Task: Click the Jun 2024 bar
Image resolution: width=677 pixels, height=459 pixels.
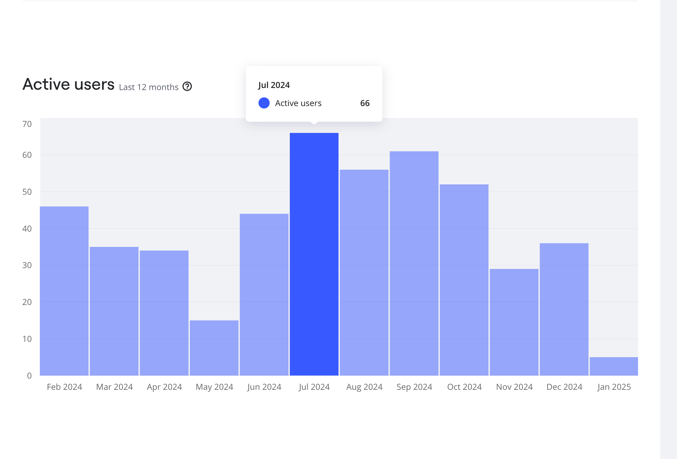Action: click(x=264, y=294)
